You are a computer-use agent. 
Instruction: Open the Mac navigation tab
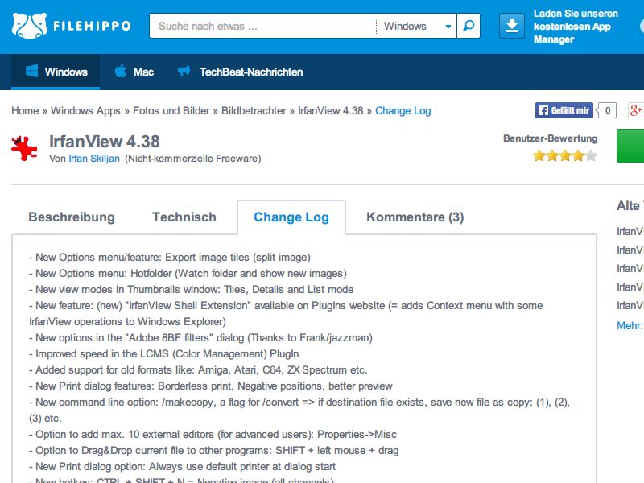tap(134, 72)
